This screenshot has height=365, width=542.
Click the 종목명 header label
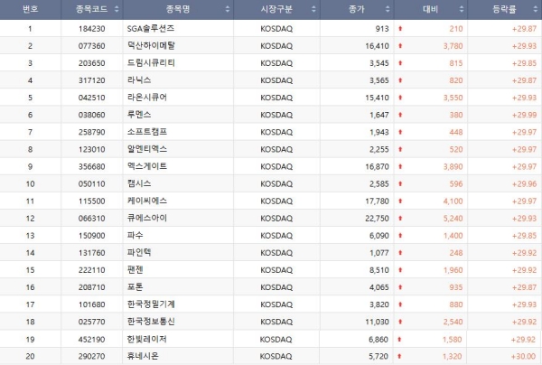[178, 9]
